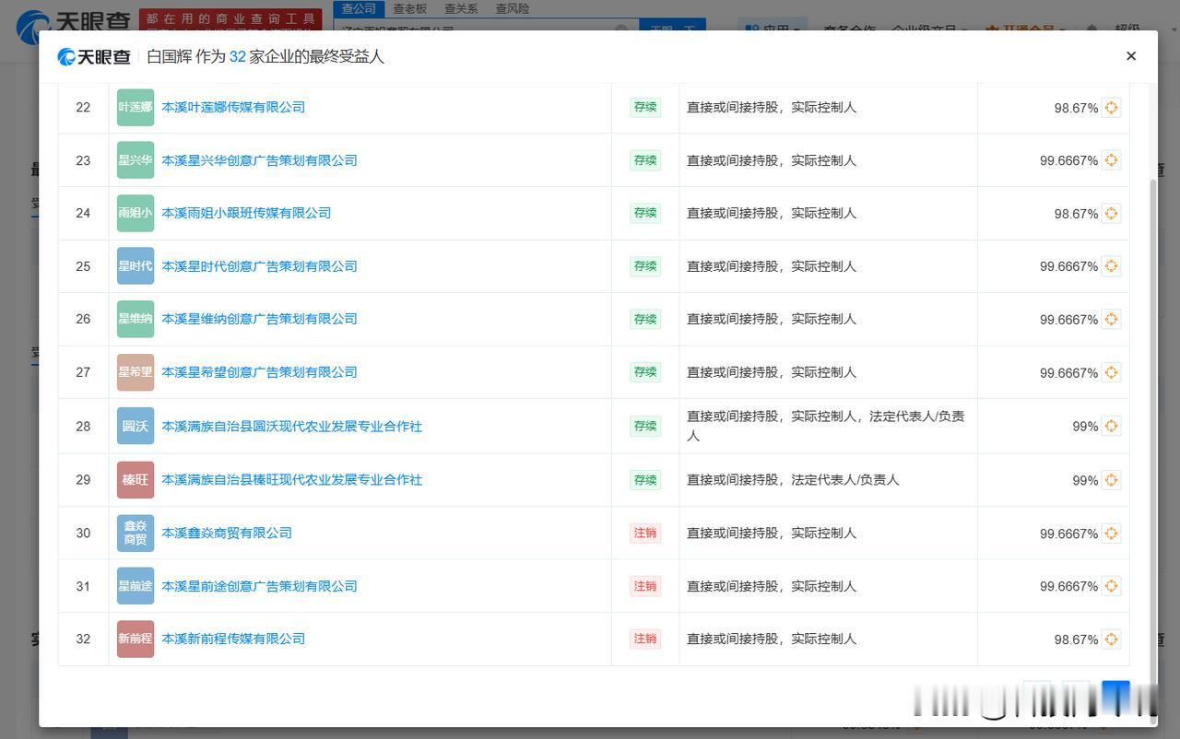Open equity graph icon for 本溪星前途创意广告策划有限公司
Image resolution: width=1180 pixels, height=739 pixels.
1111,586
